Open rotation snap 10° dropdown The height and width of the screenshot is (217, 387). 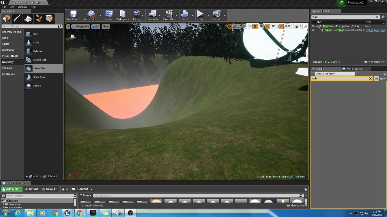pos(273,27)
